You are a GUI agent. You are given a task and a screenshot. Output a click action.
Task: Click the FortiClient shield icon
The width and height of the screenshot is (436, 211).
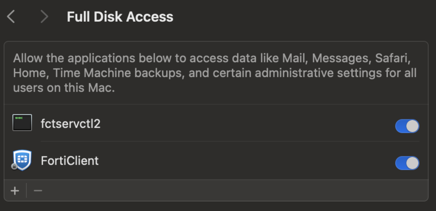pos(22,160)
